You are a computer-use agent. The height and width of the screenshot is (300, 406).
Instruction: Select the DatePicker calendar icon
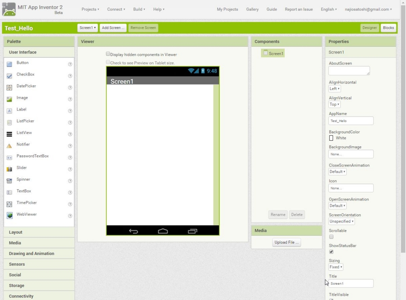point(10,88)
